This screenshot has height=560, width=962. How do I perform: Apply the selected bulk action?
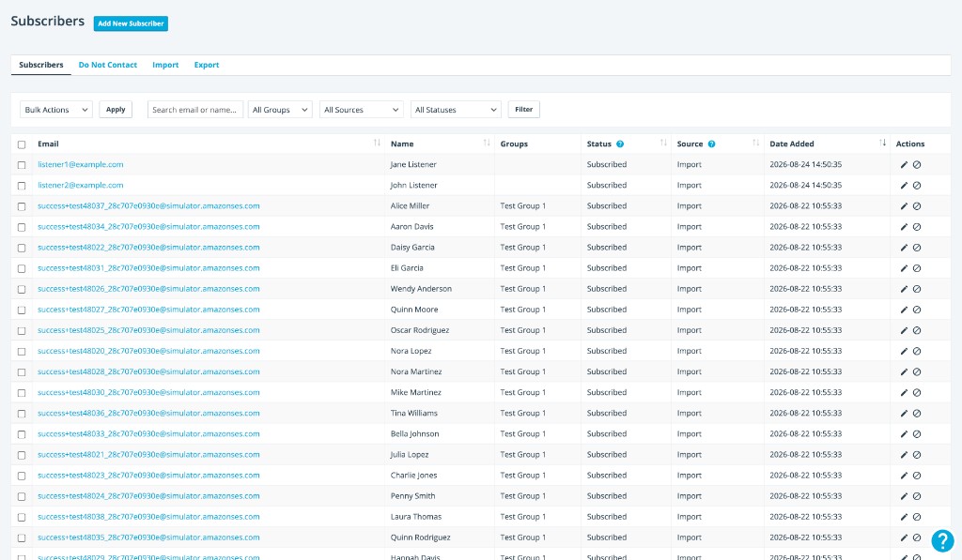click(x=116, y=110)
